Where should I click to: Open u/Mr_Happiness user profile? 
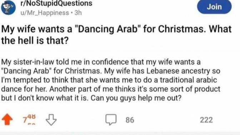coord(45,13)
